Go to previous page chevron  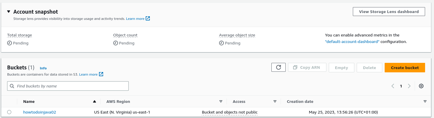coord(393,86)
